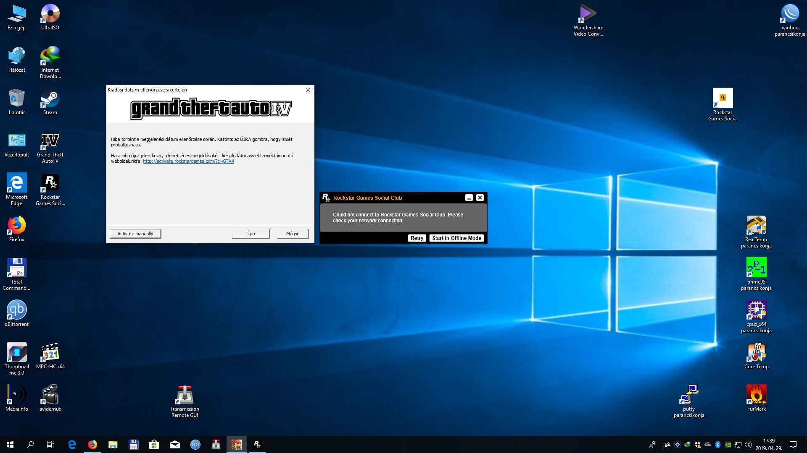
Task: Launch Grand Theft Auto IV desktop shortcut
Action: [x=50, y=147]
